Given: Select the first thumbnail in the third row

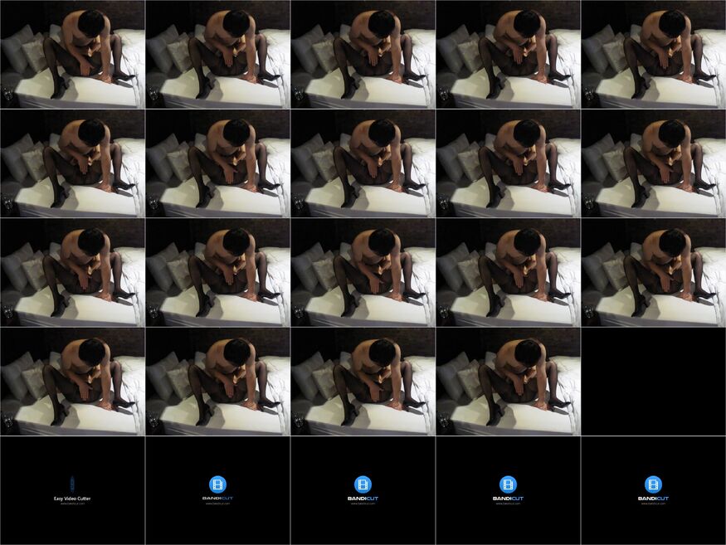Looking at the screenshot, I should pos(72,272).
